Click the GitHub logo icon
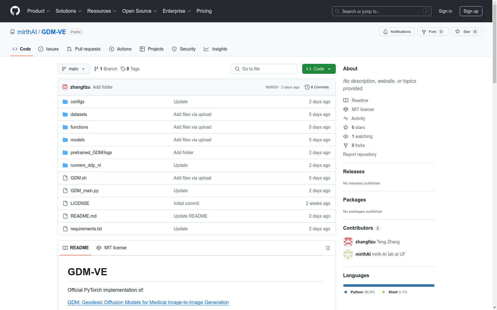This screenshot has width=497, height=310. (x=15, y=11)
